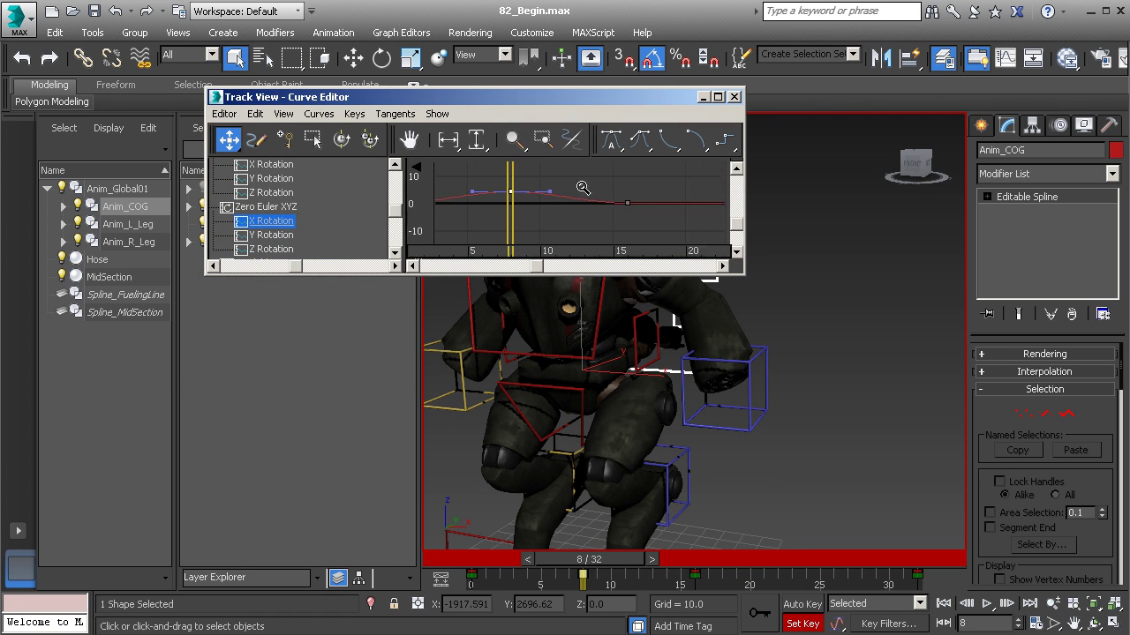Toggle Auto Key mode
This screenshot has height=635, width=1130.
tap(802, 604)
